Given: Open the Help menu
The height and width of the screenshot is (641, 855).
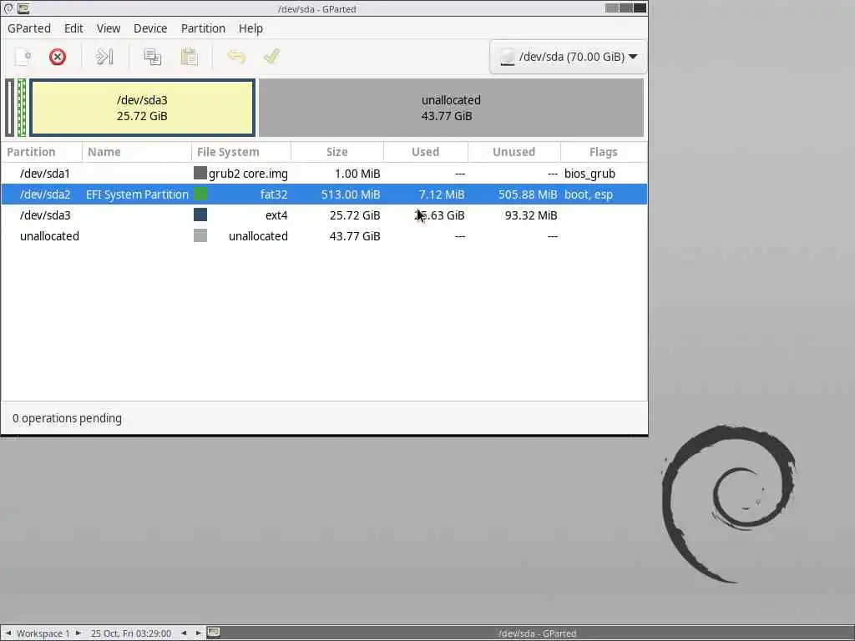Looking at the screenshot, I should 250,28.
